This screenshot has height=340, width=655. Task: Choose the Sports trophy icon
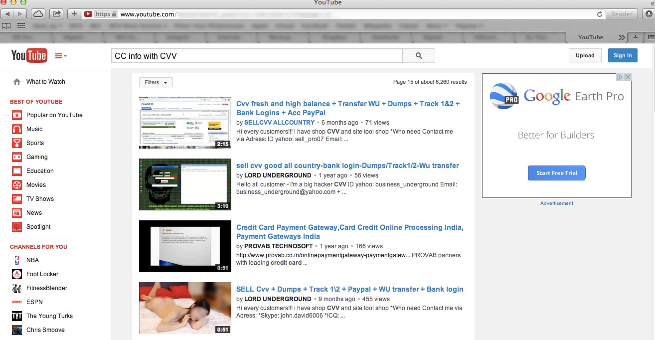[17, 143]
